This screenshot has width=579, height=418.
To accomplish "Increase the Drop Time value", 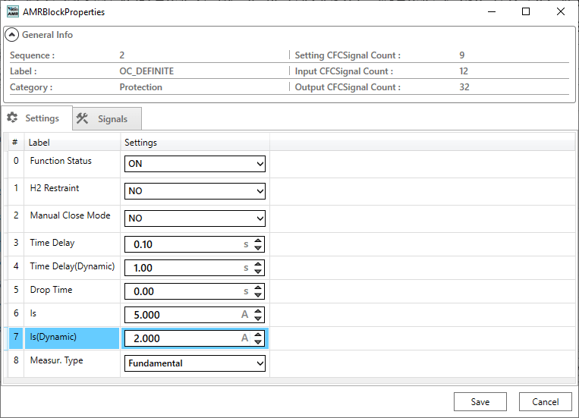I will [259, 288].
